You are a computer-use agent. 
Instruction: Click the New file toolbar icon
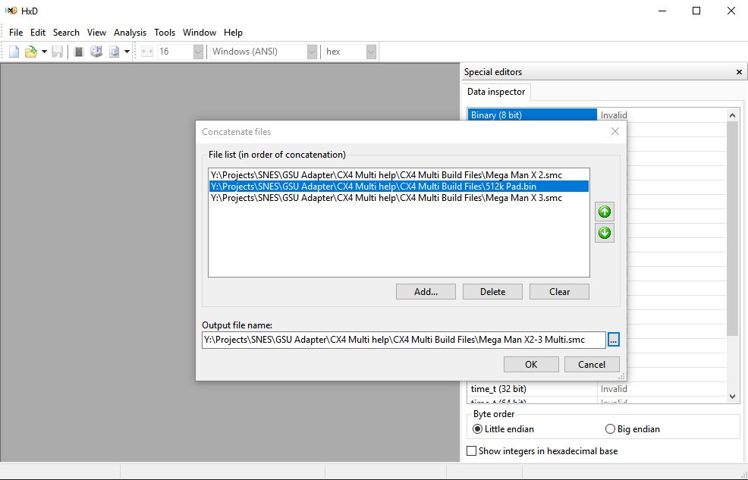(x=14, y=52)
